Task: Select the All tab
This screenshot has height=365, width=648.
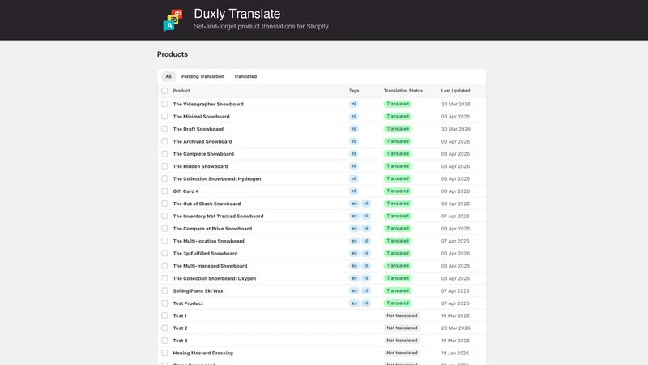Action: click(168, 76)
